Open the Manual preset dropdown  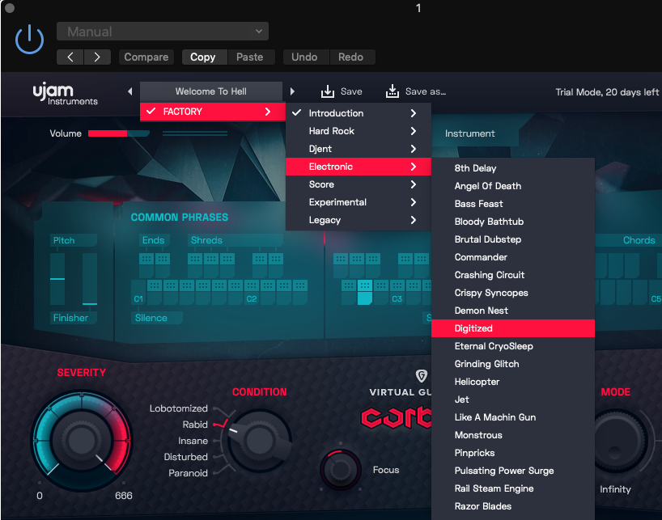163,32
